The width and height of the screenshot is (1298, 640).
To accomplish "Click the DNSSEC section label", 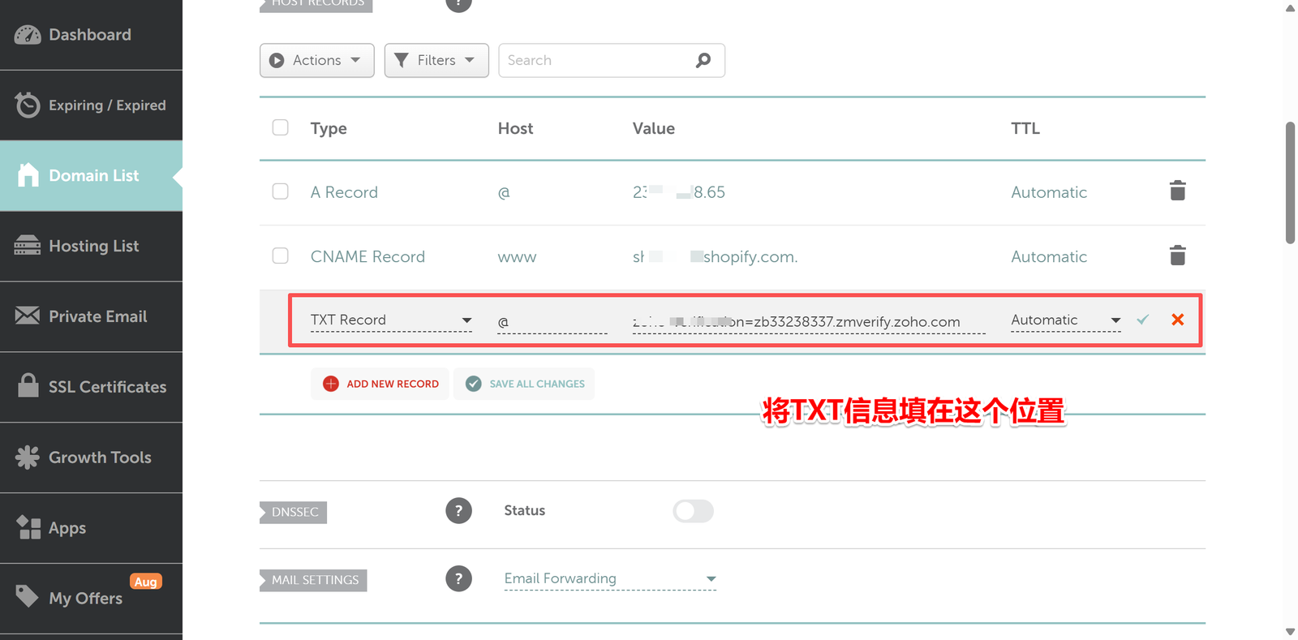I will click(x=294, y=512).
